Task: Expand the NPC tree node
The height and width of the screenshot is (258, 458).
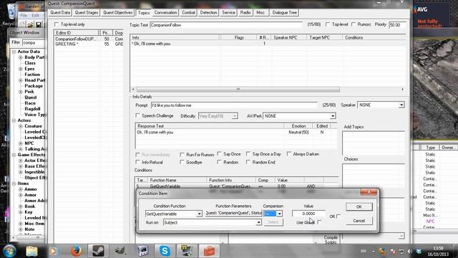Action: (21, 143)
